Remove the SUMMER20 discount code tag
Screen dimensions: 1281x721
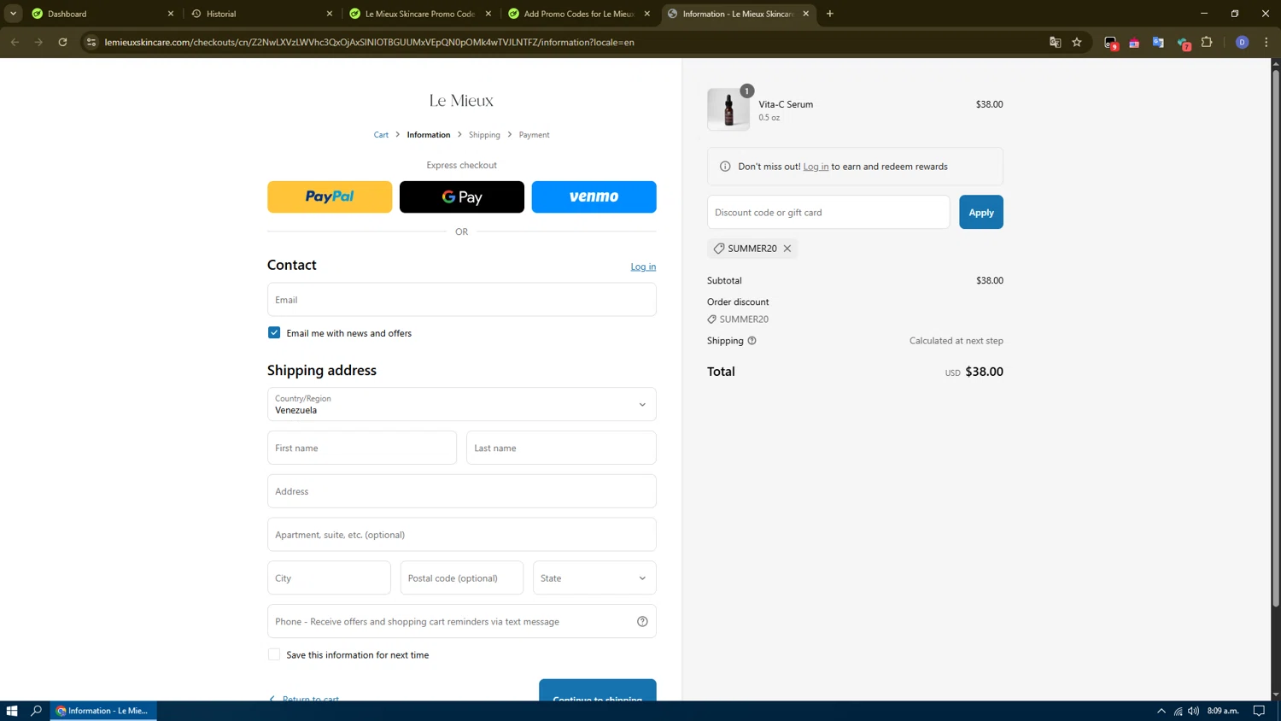(x=787, y=249)
